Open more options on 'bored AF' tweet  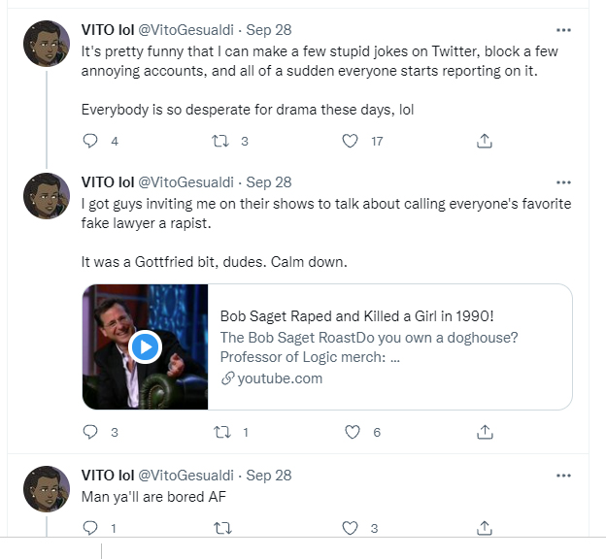(563, 476)
